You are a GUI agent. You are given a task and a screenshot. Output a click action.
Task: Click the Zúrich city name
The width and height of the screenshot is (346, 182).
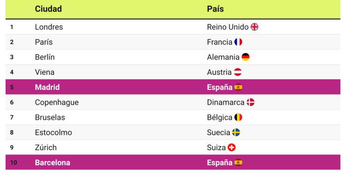[46, 147]
